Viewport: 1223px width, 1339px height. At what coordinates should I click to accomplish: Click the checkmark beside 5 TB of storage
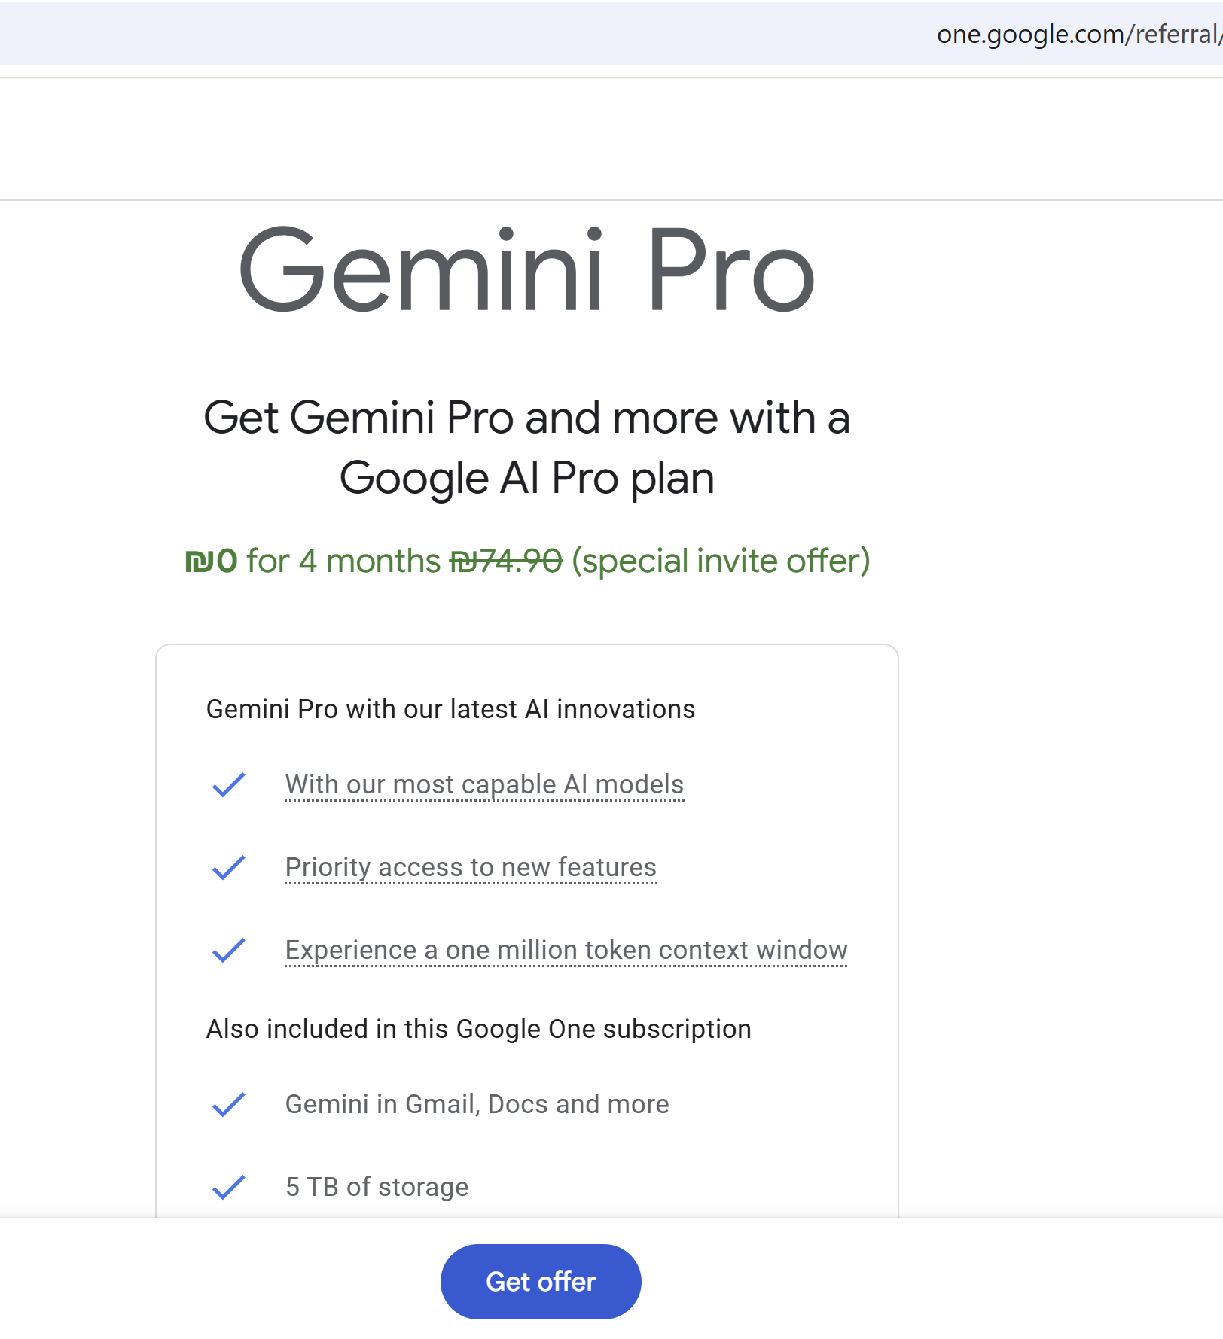(x=228, y=1188)
